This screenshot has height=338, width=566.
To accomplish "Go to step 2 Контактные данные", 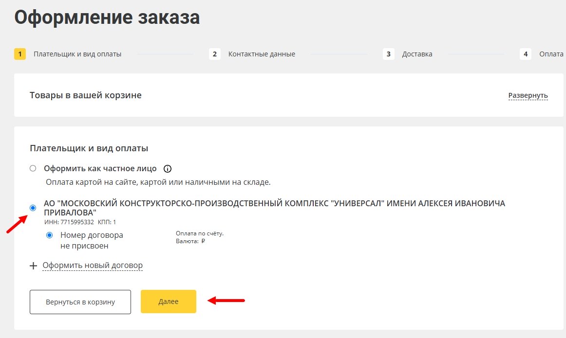I will point(252,54).
